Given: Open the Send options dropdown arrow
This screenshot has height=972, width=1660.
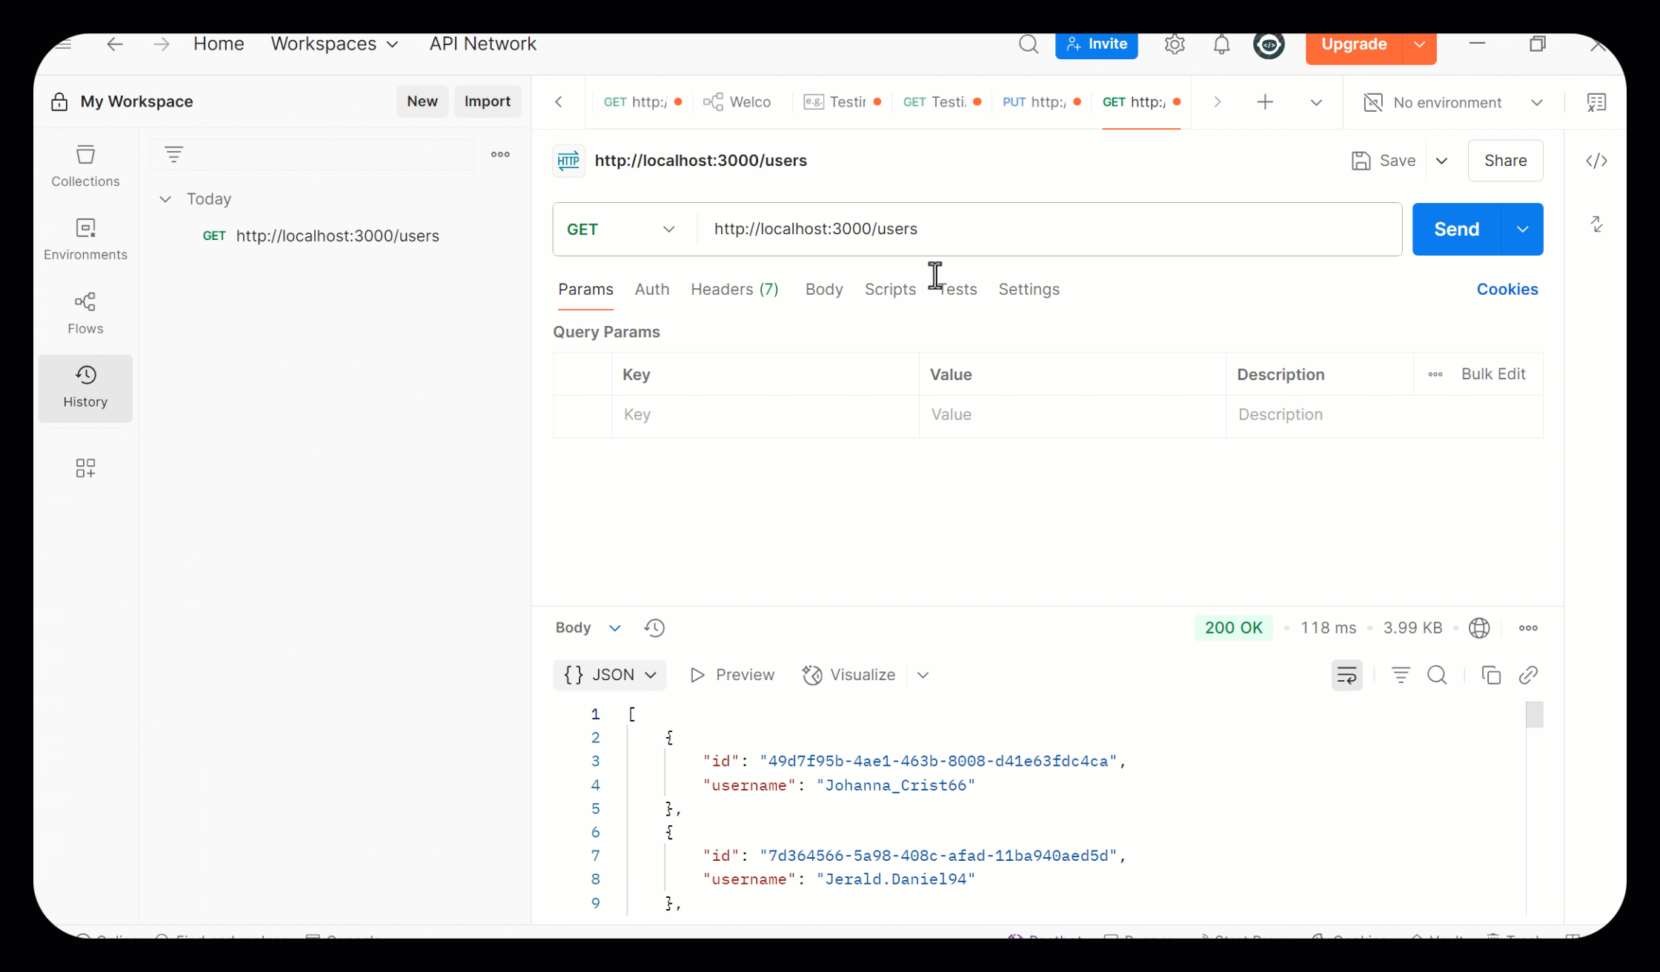Looking at the screenshot, I should (1523, 229).
